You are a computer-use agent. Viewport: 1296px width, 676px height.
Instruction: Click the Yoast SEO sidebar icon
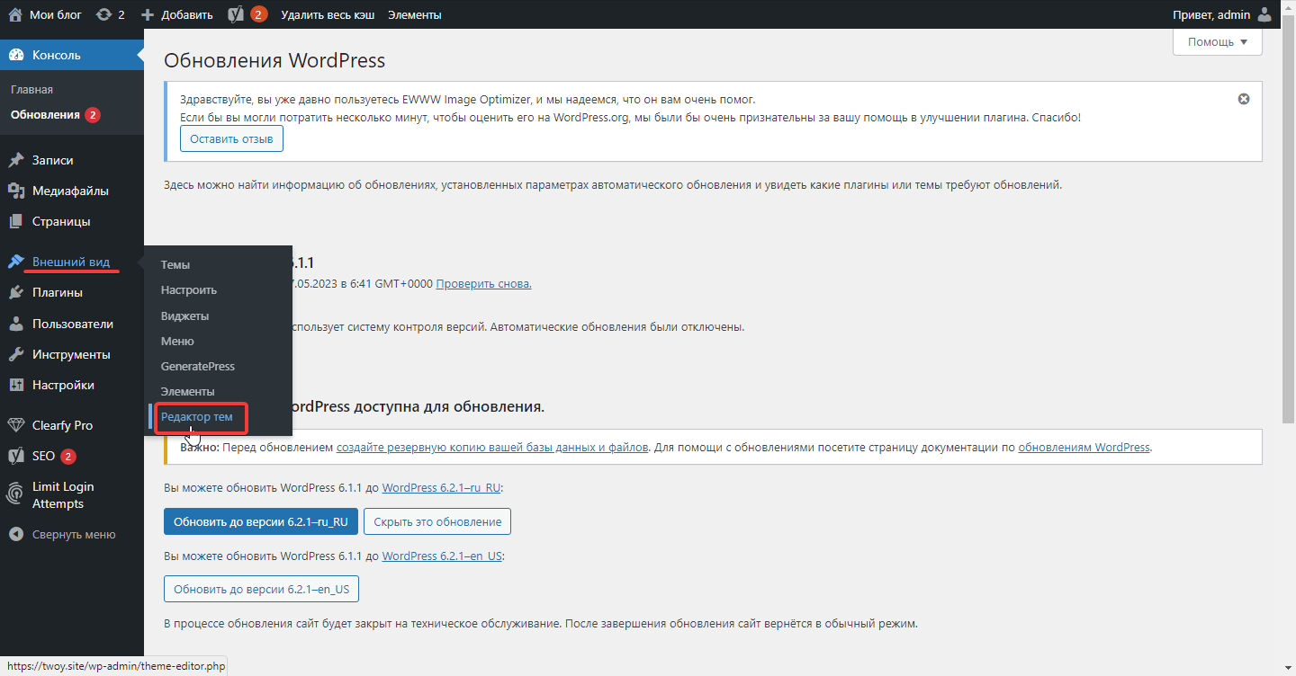tap(16, 456)
